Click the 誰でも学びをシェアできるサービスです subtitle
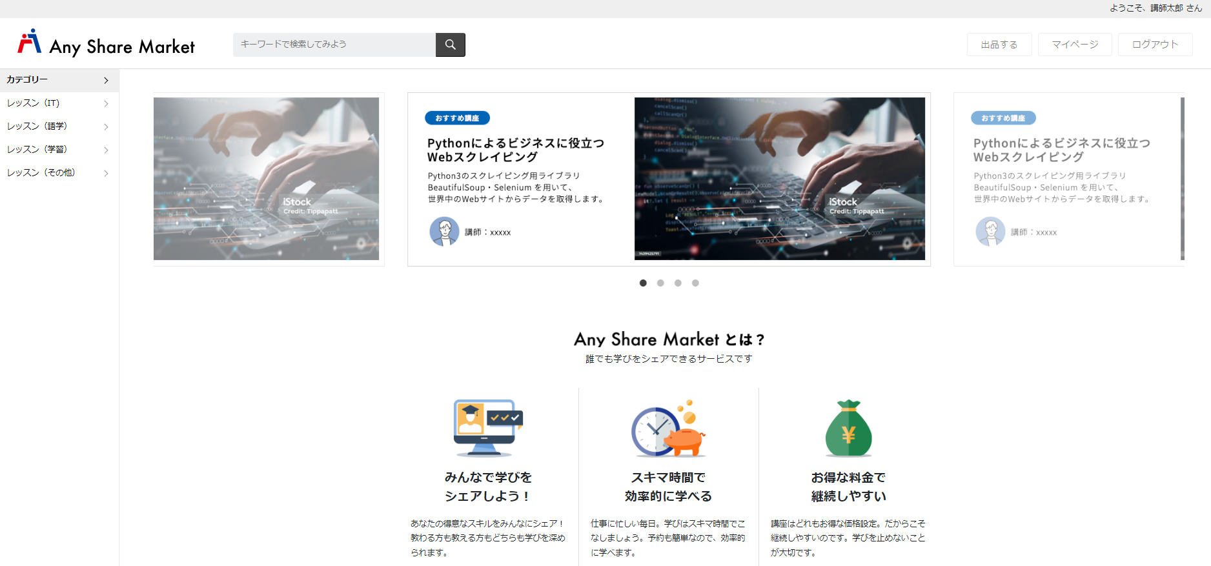1211x566 pixels. (669, 359)
